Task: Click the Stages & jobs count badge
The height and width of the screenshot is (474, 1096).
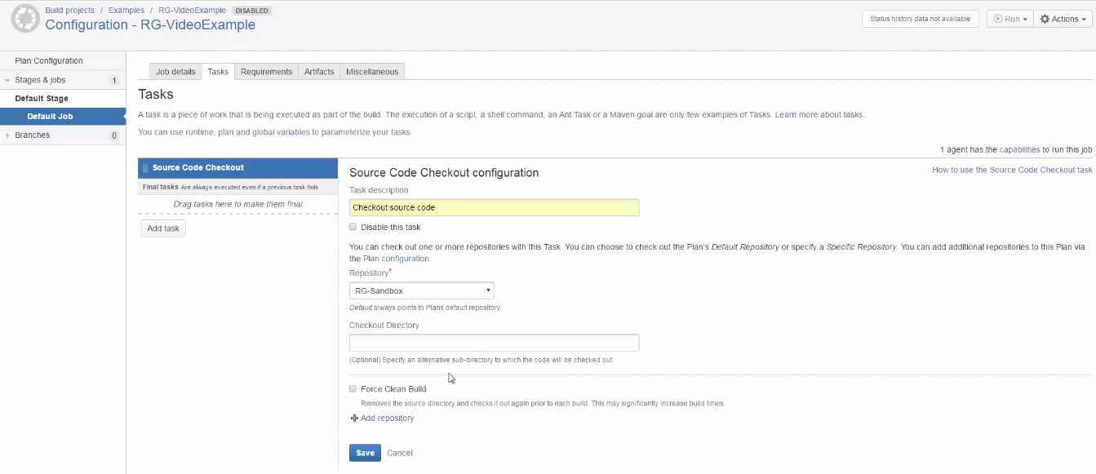Action: pyautogui.click(x=114, y=80)
